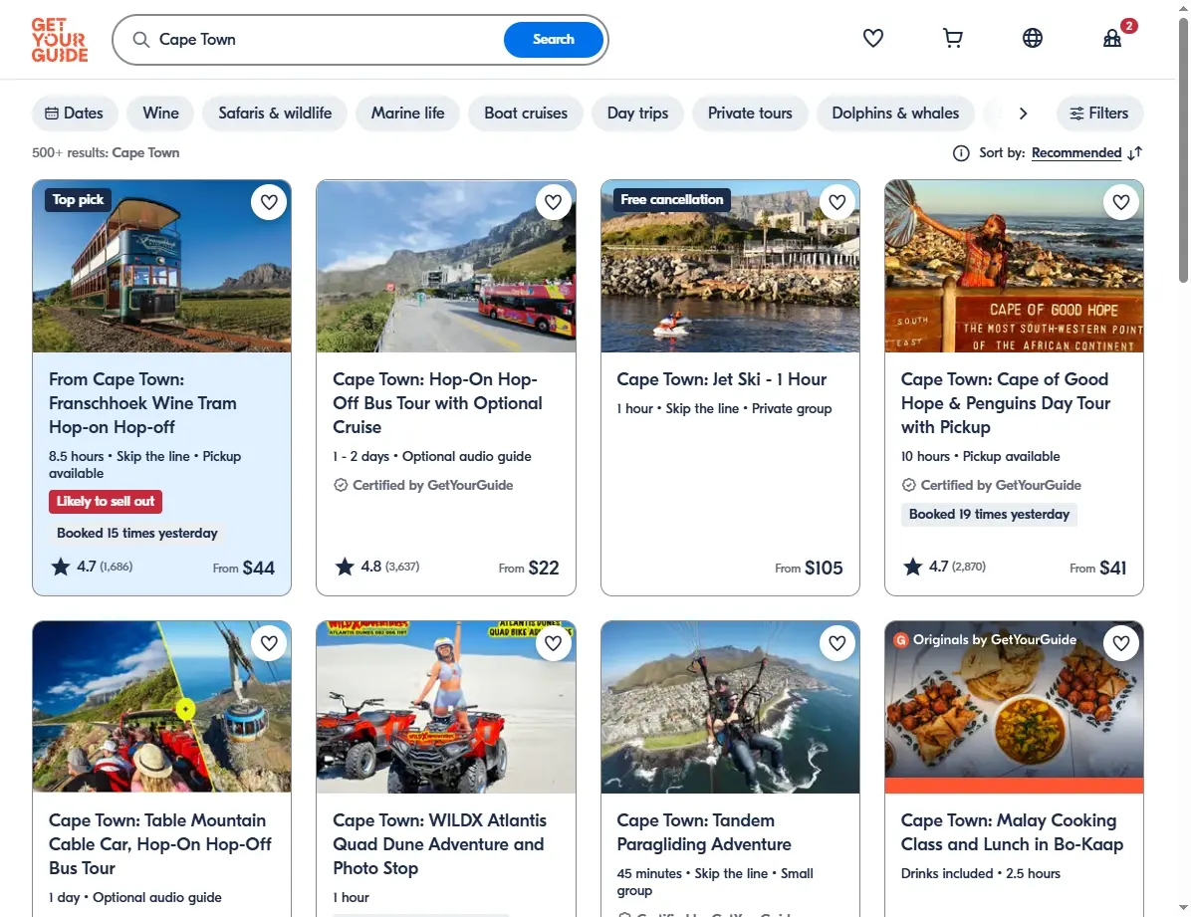
Task: Click the Cape Town search input field
Action: [x=327, y=40]
